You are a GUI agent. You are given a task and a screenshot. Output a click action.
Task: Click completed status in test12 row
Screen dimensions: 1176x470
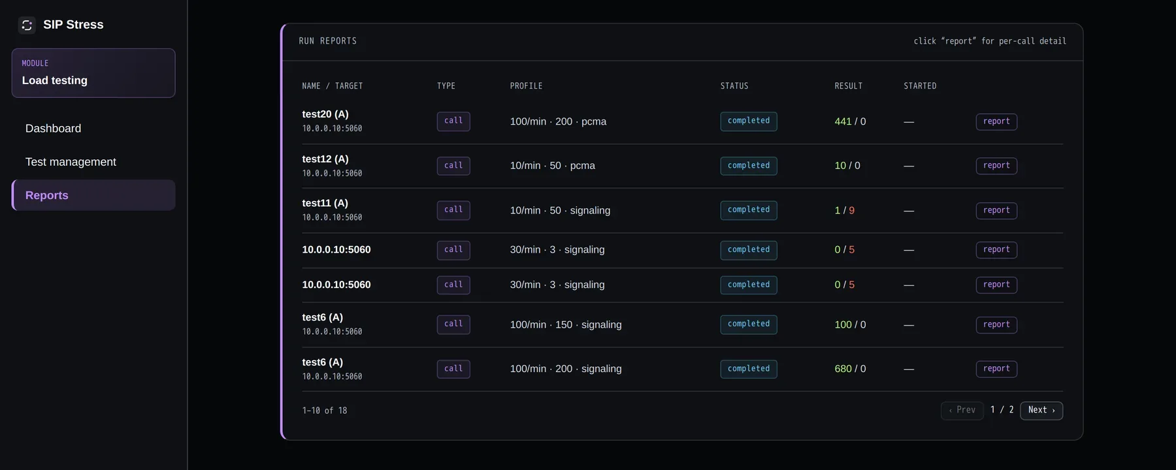[x=749, y=166]
